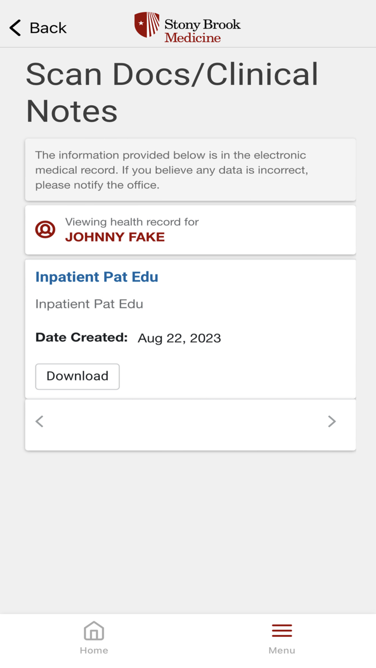Tap the back chevron arrow at top left
Image resolution: width=376 pixels, height=668 pixels.
pos(15,27)
